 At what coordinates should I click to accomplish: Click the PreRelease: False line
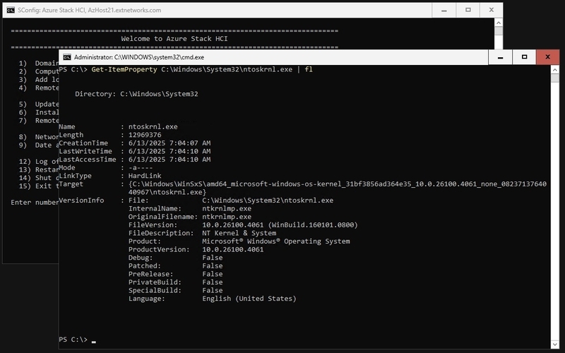point(175,274)
